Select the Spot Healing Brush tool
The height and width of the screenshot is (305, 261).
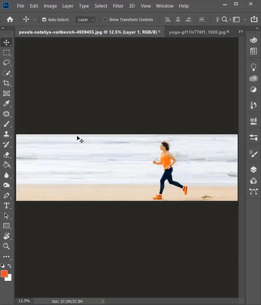[x=6, y=114]
